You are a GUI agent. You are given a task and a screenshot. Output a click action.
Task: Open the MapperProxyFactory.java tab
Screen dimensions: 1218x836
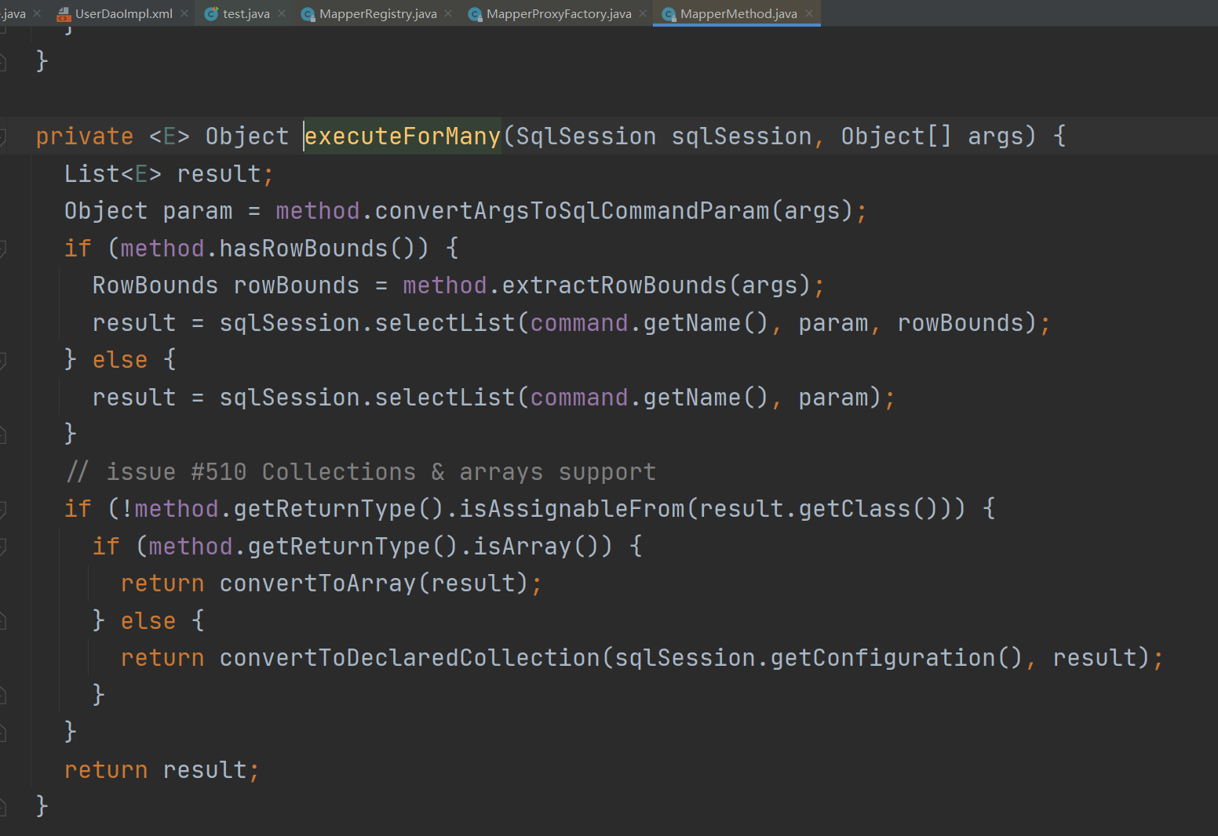tap(559, 13)
